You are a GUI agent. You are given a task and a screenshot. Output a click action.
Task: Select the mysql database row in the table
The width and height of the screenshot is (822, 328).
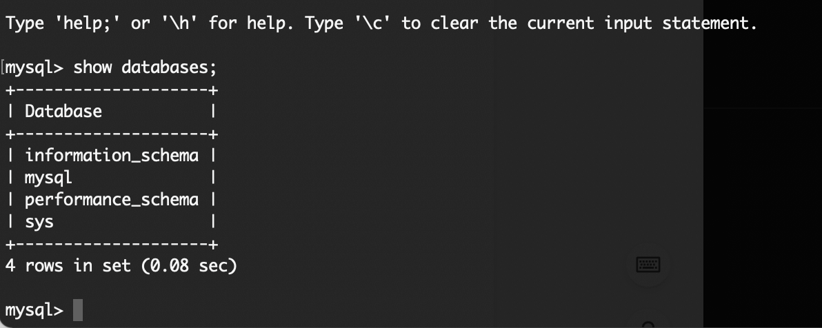click(111, 178)
